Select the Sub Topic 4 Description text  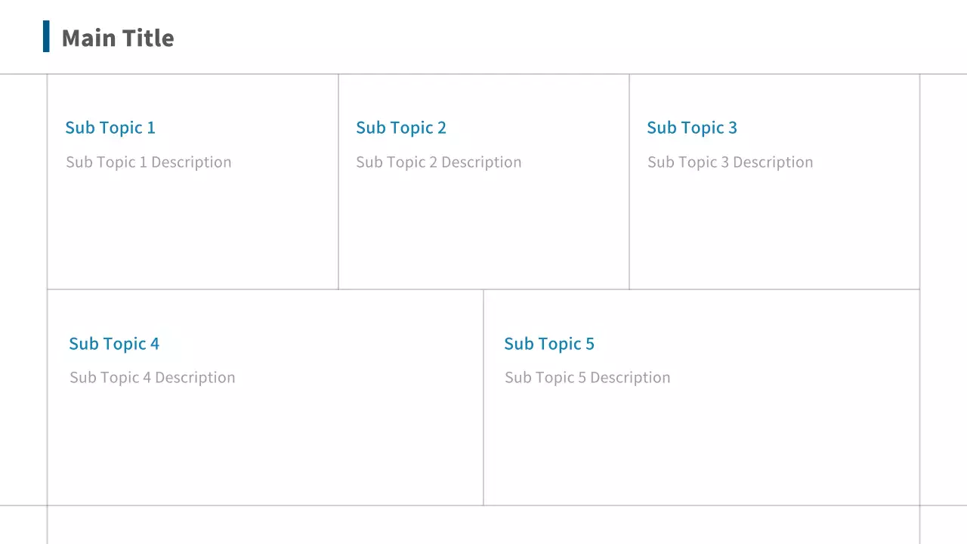click(x=153, y=378)
